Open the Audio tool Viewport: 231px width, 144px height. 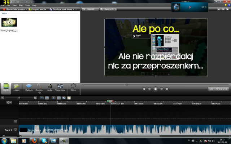click(x=50, y=88)
